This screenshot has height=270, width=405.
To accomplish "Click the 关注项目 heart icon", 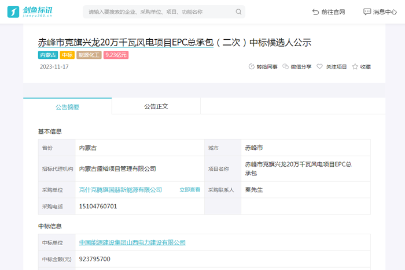I will [x=319, y=67].
